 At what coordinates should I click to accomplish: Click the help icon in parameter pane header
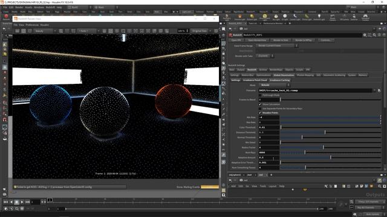[384, 35]
